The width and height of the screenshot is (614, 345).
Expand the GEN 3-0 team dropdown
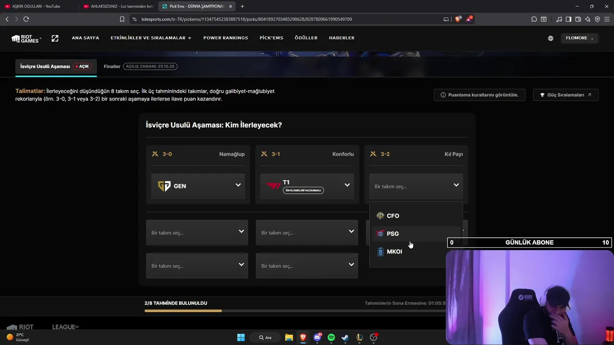coord(198,186)
